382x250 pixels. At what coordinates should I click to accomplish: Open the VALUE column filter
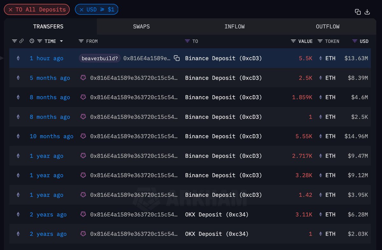click(x=293, y=41)
